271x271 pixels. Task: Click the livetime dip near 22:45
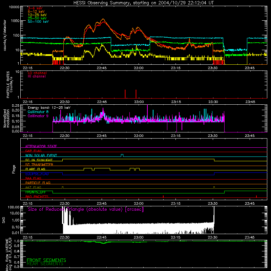(x=103, y=243)
